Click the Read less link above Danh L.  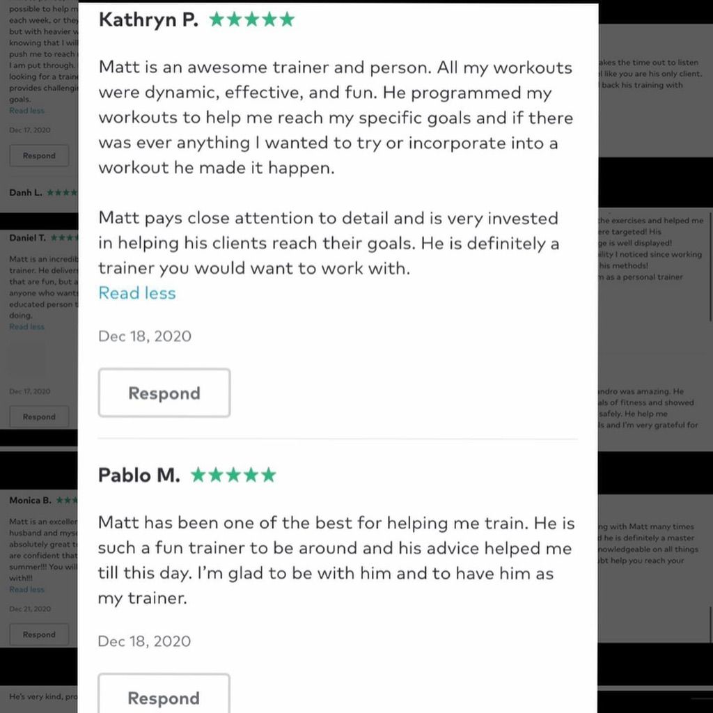tap(27, 111)
